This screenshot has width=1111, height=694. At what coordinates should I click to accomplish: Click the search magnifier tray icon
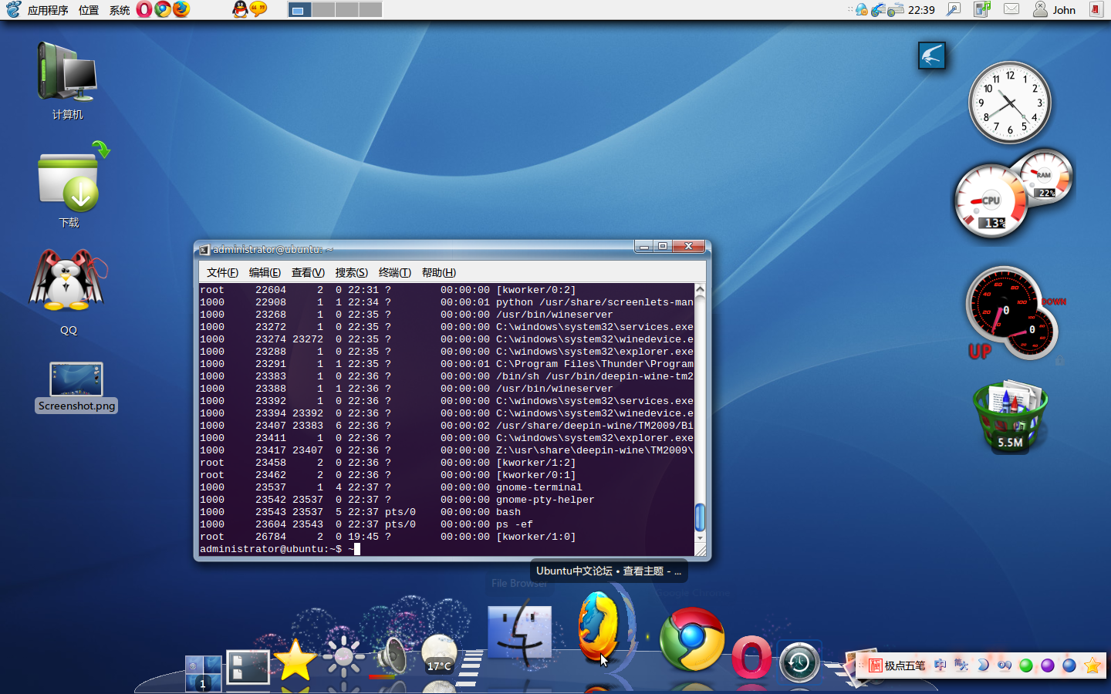954,9
